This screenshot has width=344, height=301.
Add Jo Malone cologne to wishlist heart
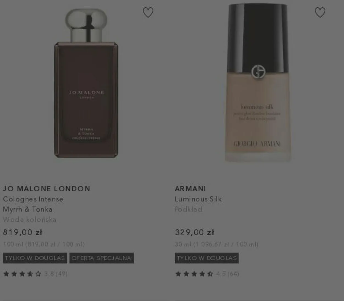148,12
